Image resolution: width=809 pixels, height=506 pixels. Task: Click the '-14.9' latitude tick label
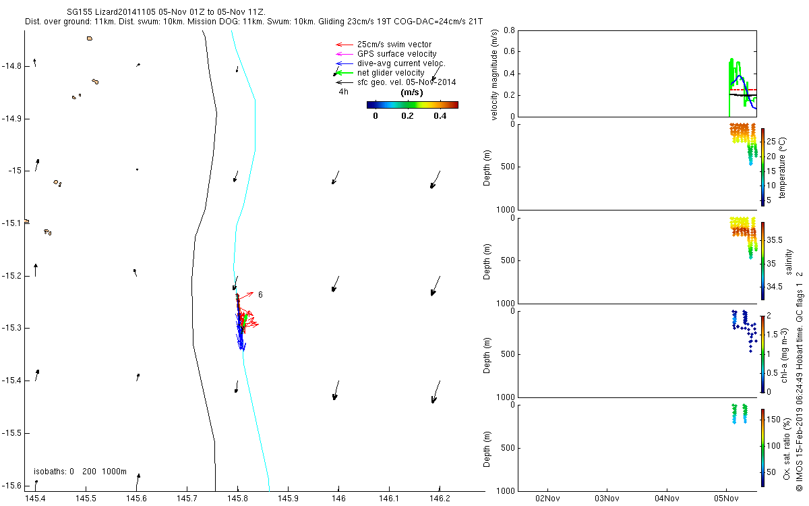11,119
